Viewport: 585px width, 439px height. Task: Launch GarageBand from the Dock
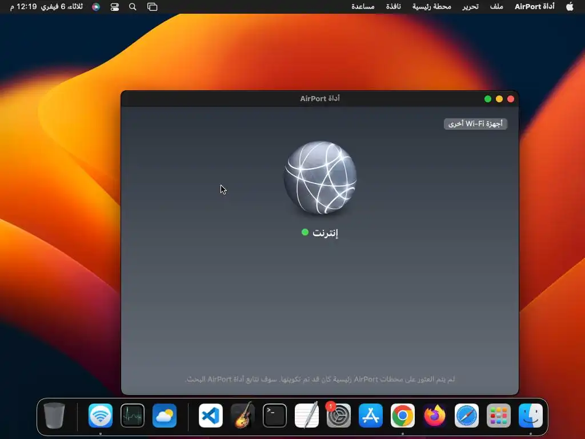click(242, 416)
